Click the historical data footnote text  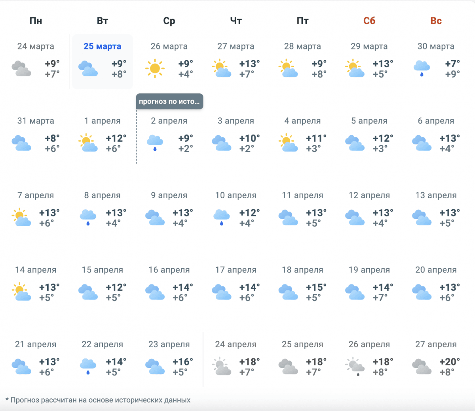tap(98, 400)
